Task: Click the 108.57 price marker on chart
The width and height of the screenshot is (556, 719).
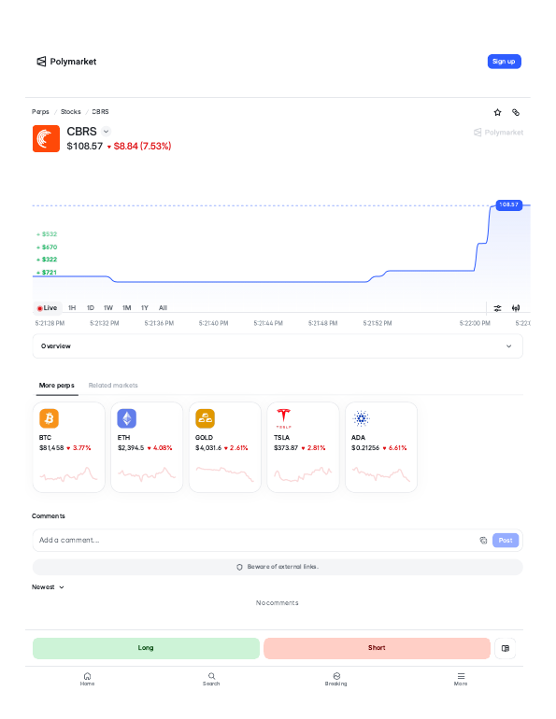Action: [x=508, y=204]
